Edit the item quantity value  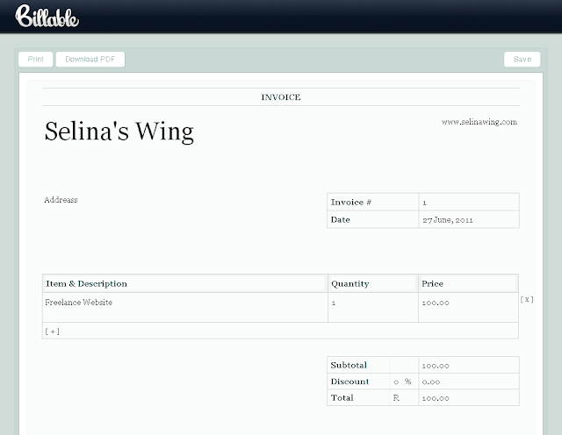click(x=372, y=307)
